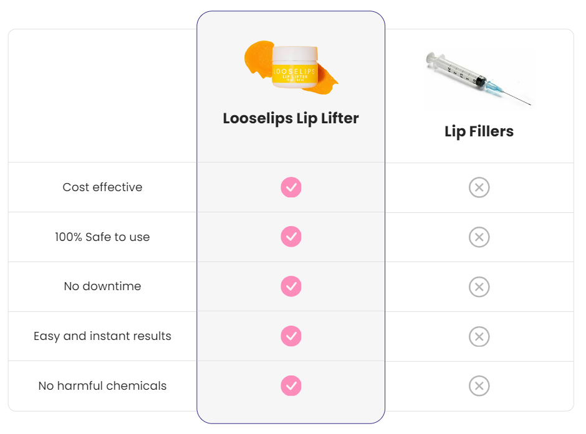Click the Cost effective row label
Image resolution: width=586 pixels, height=434 pixels.
pos(102,187)
